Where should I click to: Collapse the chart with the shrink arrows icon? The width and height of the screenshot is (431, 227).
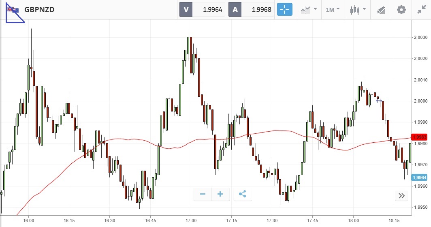tap(421, 9)
